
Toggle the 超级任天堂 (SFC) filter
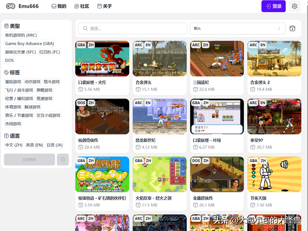click(20, 52)
